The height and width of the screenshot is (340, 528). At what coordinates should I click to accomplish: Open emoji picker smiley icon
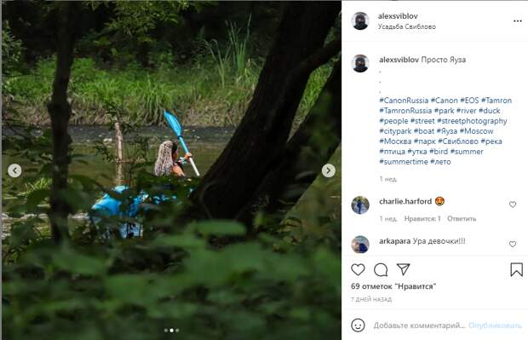click(358, 326)
